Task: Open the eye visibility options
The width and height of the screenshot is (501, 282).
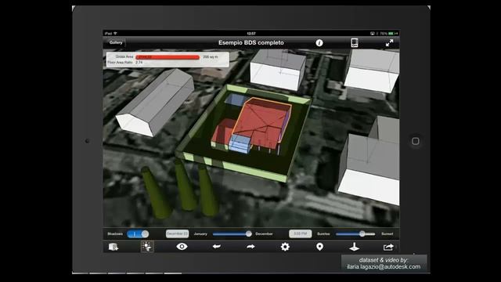Action: click(182, 247)
